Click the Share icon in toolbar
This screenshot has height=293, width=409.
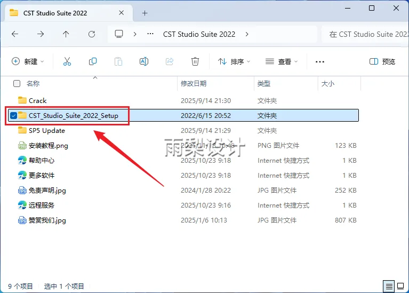click(x=169, y=61)
